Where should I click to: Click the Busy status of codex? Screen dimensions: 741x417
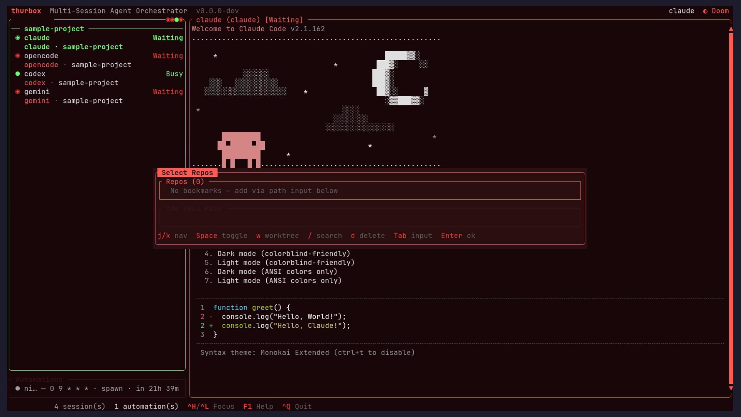tap(174, 74)
